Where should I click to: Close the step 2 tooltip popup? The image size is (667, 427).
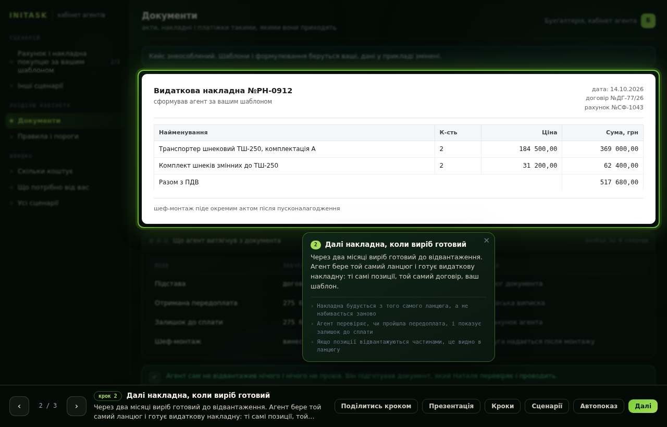(486, 241)
